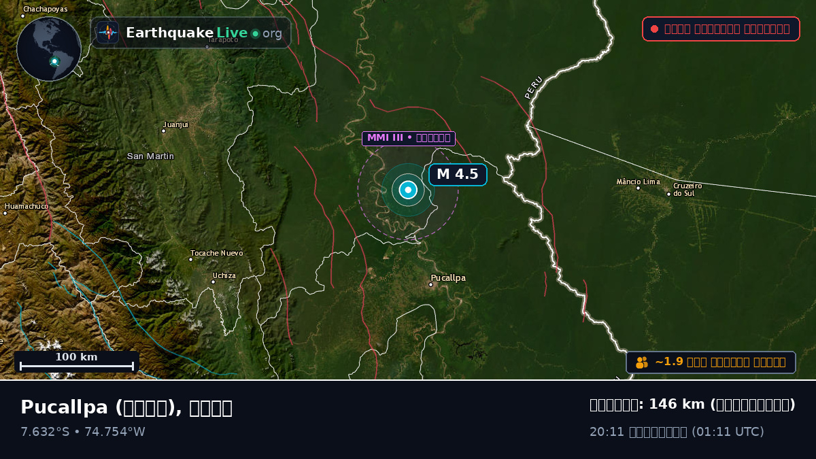Select the 20:11 (01:11 UTC) time text
Screen dimensions: 816x459
pos(677,432)
